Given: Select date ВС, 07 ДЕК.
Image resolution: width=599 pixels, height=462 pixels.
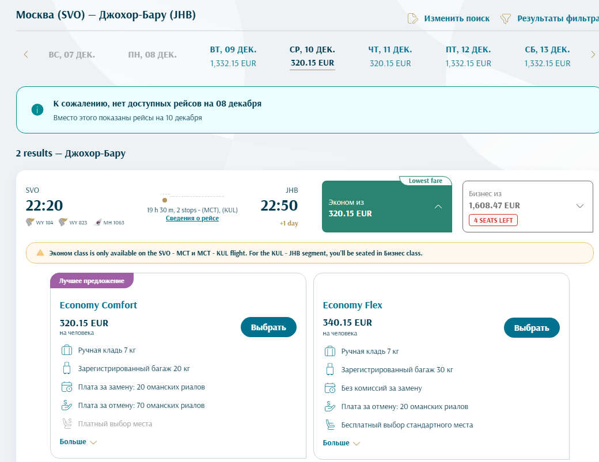Looking at the screenshot, I should pyautogui.click(x=72, y=55).
